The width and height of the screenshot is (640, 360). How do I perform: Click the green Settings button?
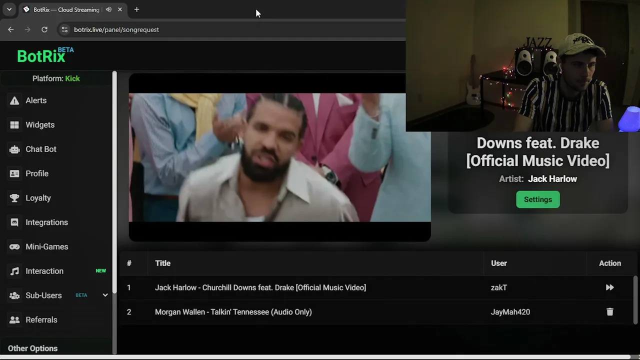538,199
